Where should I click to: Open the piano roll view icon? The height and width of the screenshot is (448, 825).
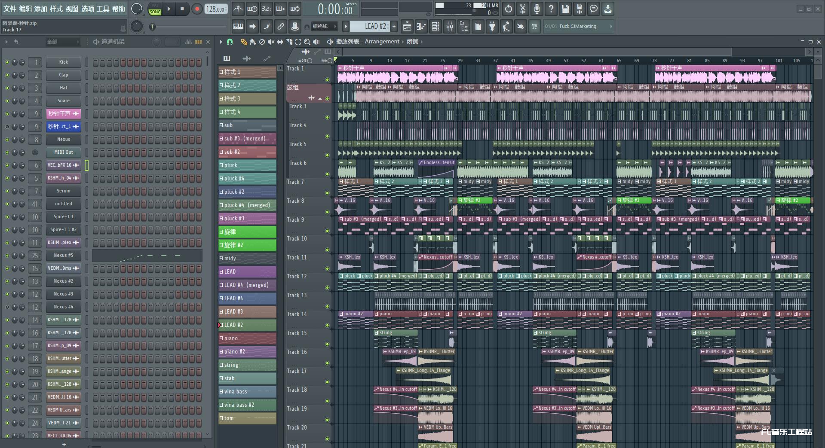point(421,27)
